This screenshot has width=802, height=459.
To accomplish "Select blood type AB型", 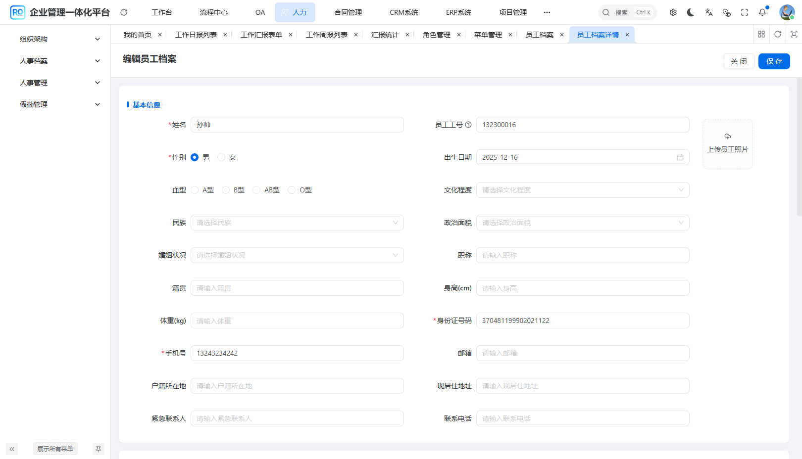I will 256,189.
